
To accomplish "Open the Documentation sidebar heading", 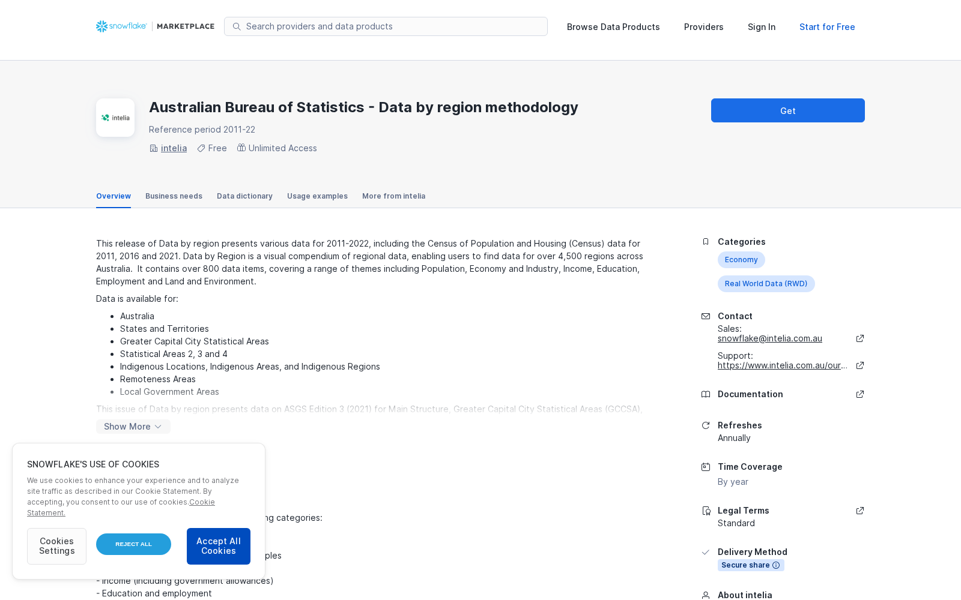I will click(750, 394).
